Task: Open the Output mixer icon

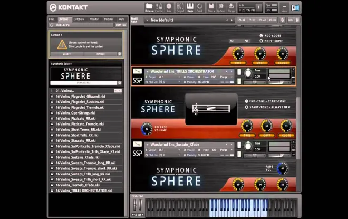Action: (x=180, y=7)
